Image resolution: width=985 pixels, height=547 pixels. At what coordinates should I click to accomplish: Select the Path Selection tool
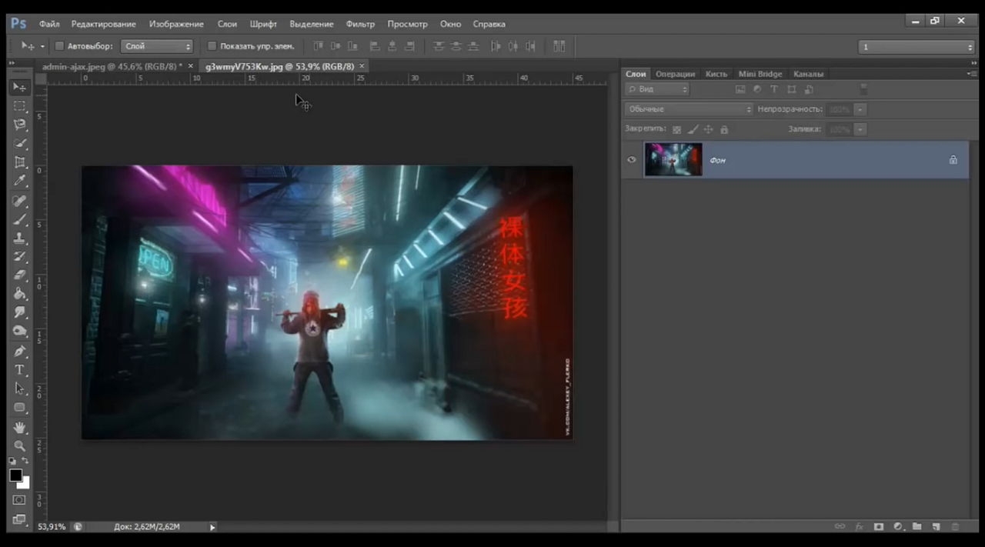pos(20,389)
